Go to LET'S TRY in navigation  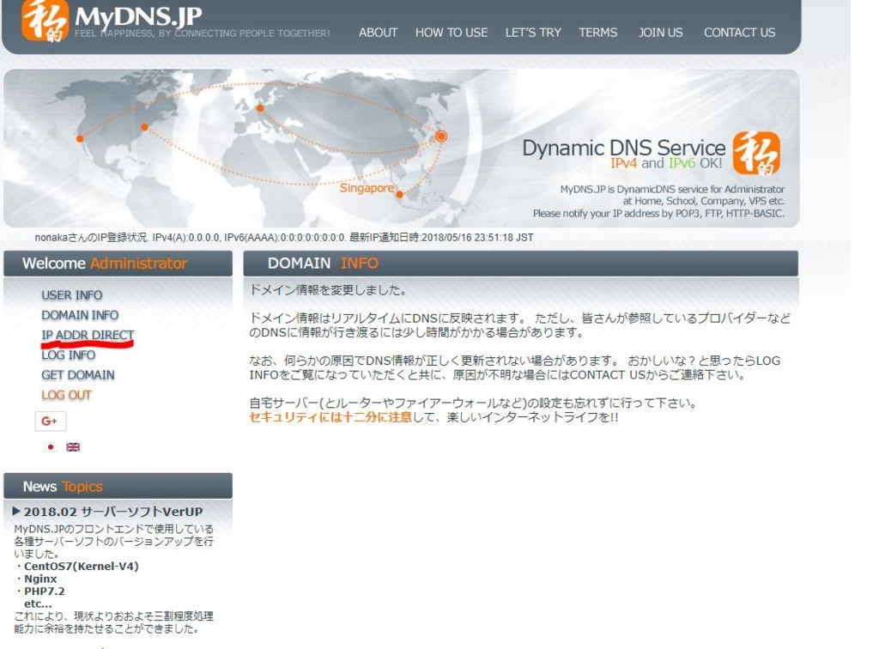(533, 33)
